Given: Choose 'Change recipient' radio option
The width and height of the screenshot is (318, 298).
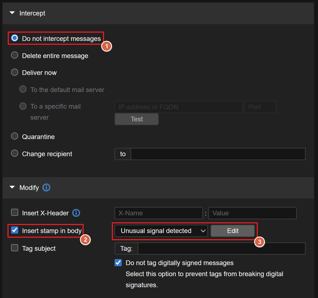Looking at the screenshot, I should pyautogui.click(x=15, y=153).
